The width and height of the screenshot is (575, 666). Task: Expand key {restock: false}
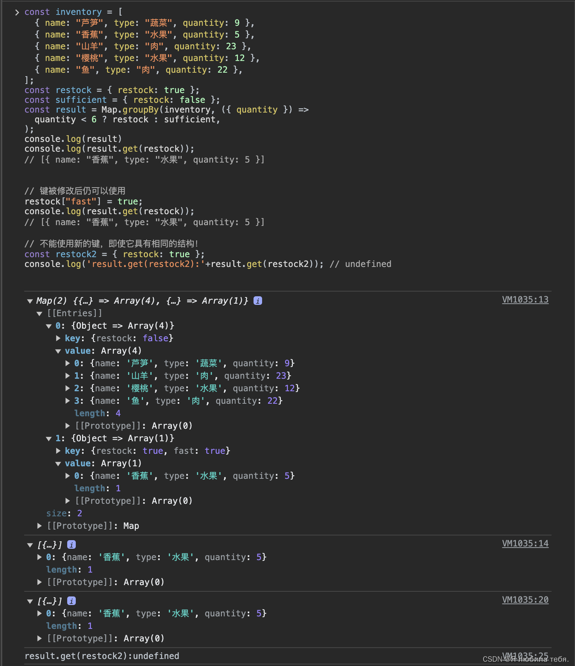tap(58, 338)
